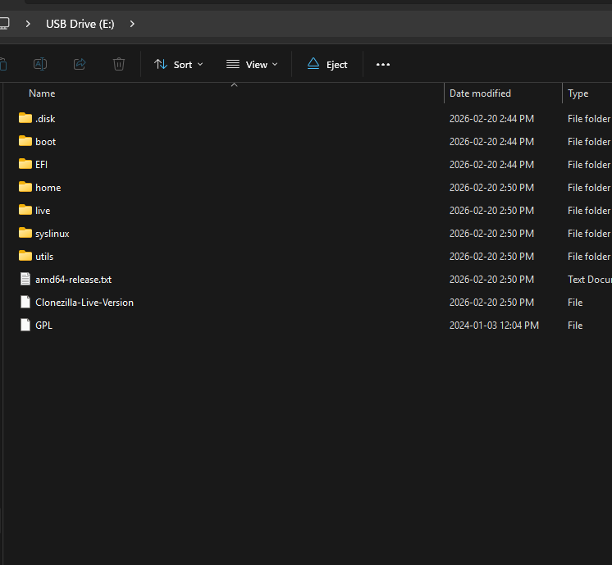The width and height of the screenshot is (612, 565).
Task: Click the amd64-release.txt file name
Action: [73, 280]
